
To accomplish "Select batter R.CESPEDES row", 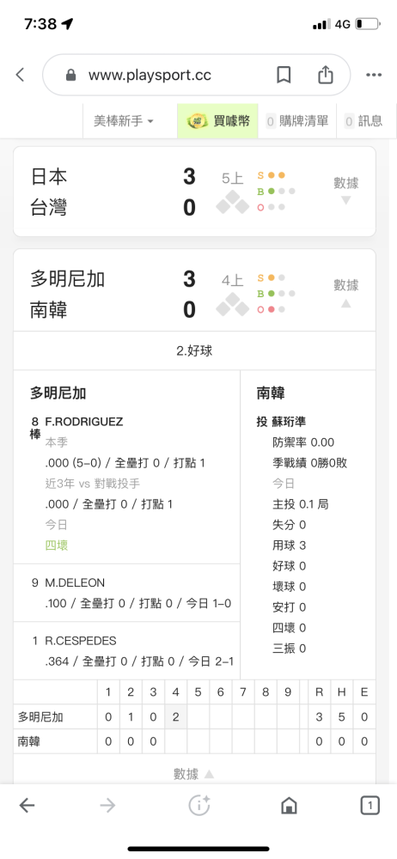I will pos(126,651).
